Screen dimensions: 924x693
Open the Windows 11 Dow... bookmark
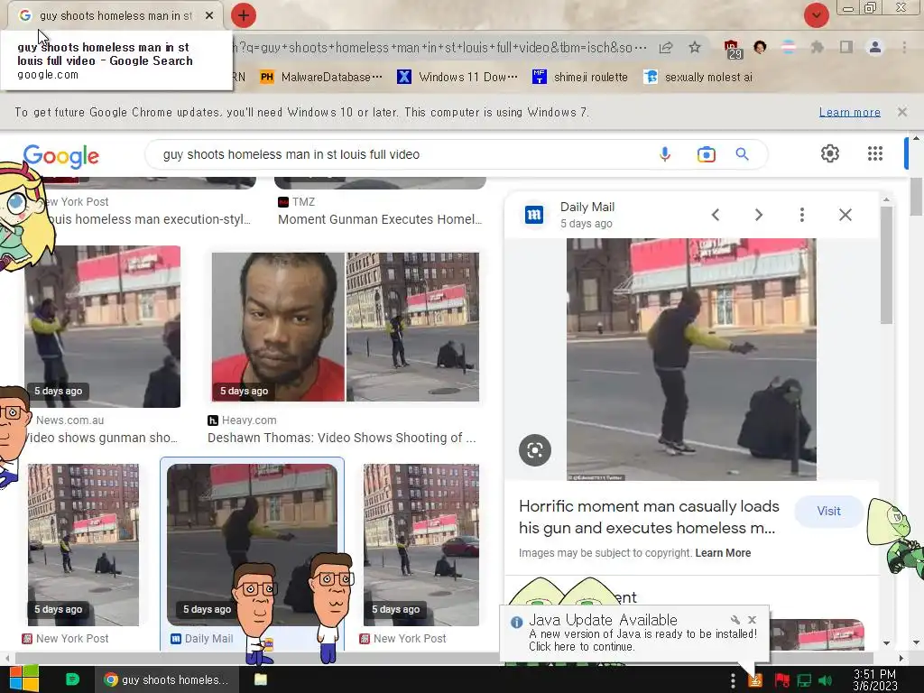coord(457,77)
